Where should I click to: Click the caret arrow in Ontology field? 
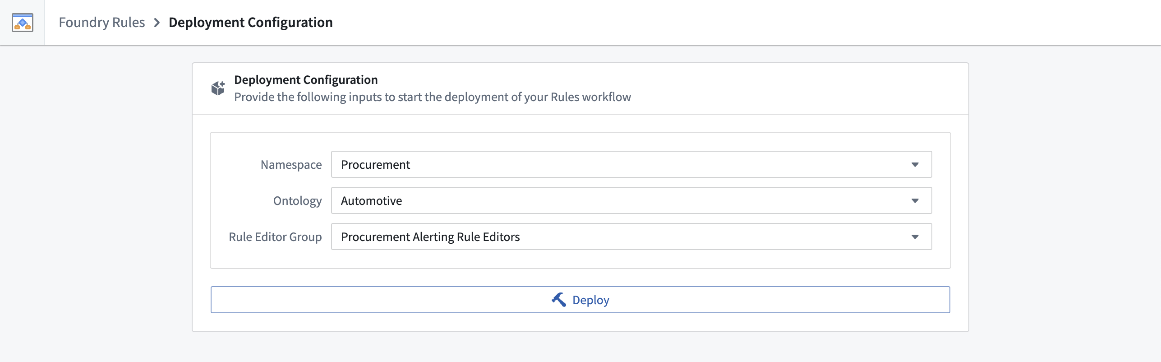coord(915,201)
